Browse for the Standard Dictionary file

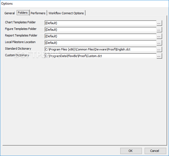(159, 49)
